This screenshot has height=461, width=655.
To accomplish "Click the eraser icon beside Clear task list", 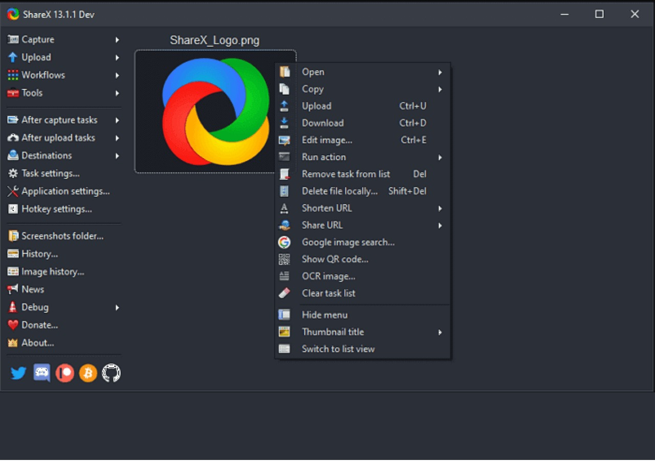I will pyautogui.click(x=284, y=293).
